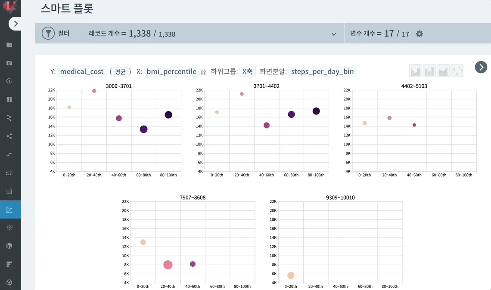The width and height of the screenshot is (491, 290).
Task: Open the add-folder icon in the sidebar
Action: coord(9,45)
